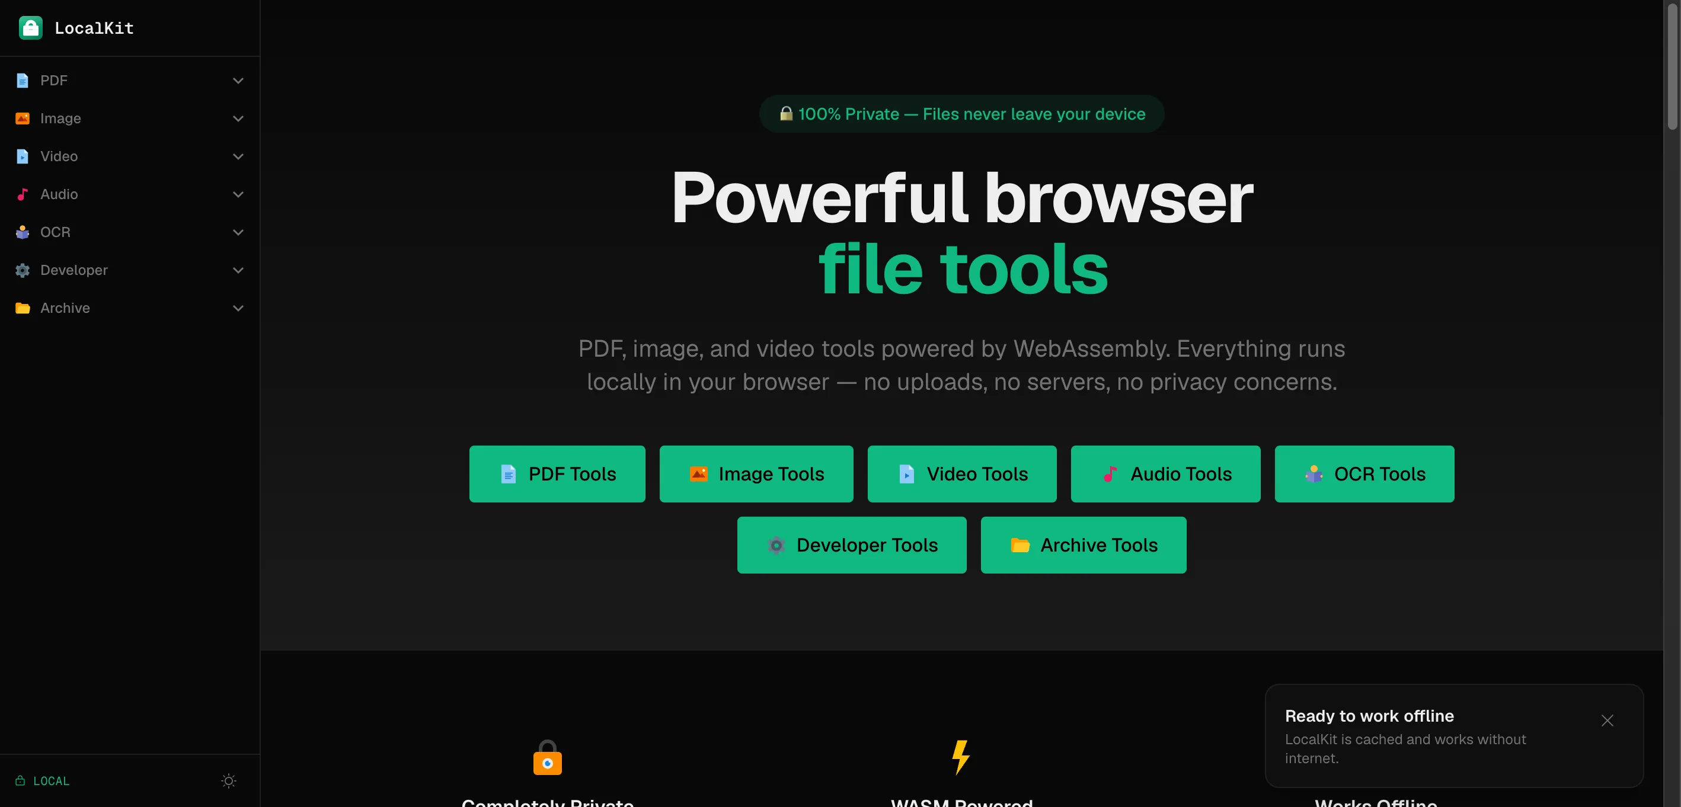Click the Developer gear icon in sidebar

tap(23, 270)
